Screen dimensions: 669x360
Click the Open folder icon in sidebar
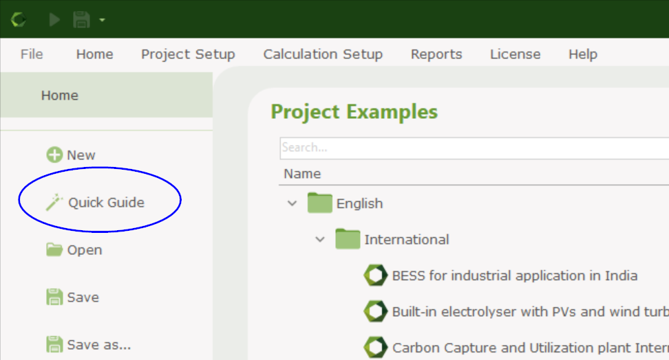pyautogui.click(x=54, y=249)
